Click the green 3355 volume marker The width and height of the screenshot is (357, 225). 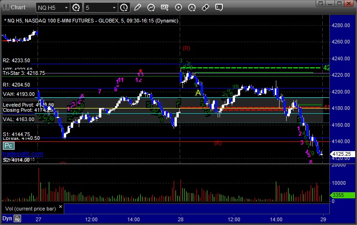pos(340,195)
